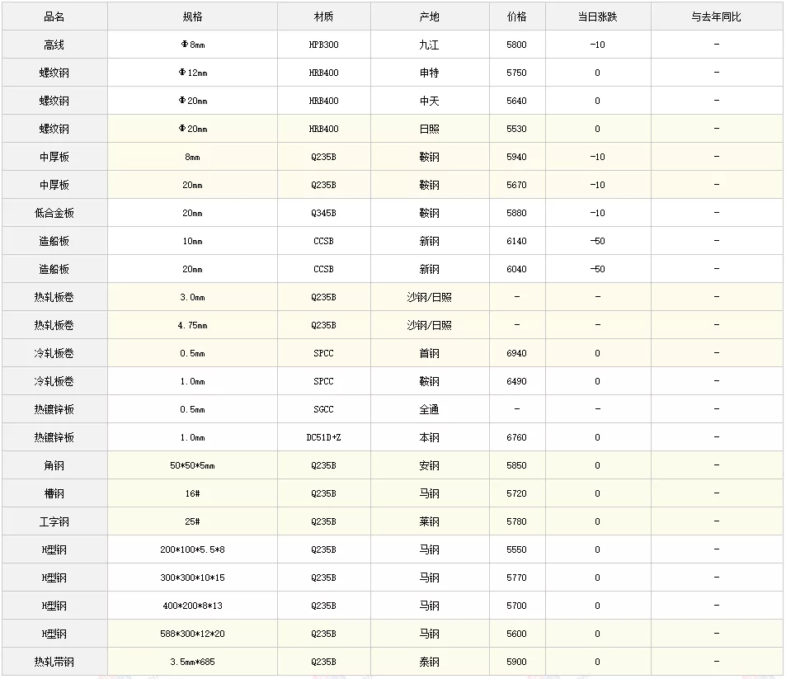Select the 高线 product name cell
This screenshot has height=679, width=786.
pos(54,45)
